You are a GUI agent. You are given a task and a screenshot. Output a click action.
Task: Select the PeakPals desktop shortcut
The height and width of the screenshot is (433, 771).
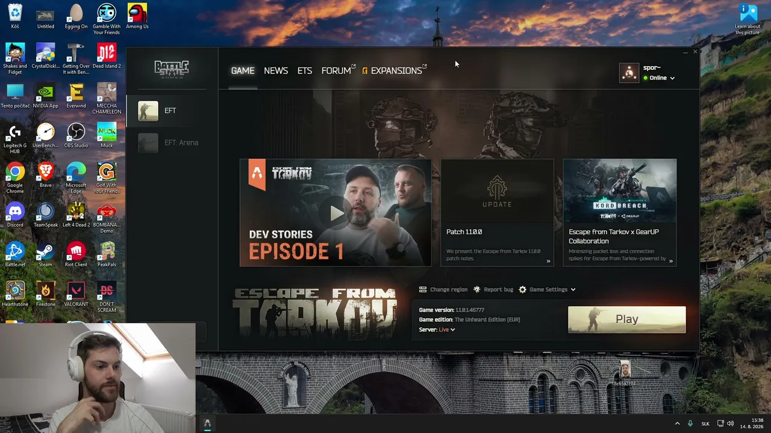107,254
